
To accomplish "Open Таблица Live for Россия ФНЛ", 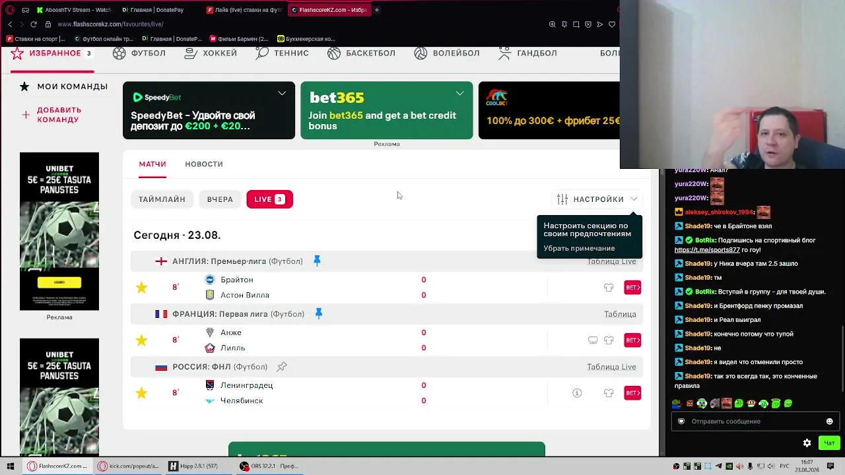I will tap(611, 367).
